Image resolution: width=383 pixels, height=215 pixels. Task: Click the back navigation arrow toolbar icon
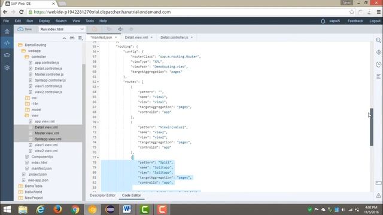coord(120,29)
